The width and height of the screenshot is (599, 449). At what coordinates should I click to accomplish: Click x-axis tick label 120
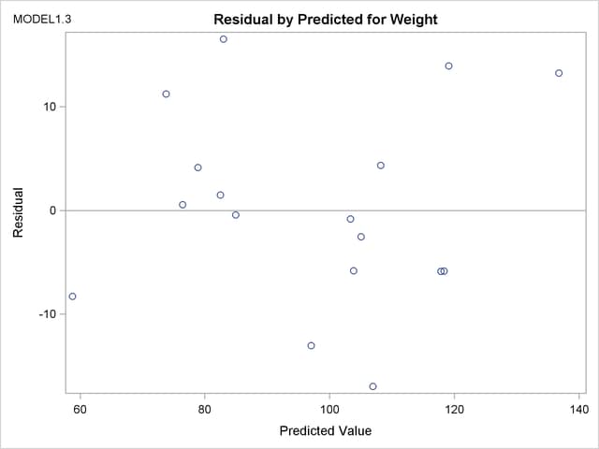click(x=454, y=409)
